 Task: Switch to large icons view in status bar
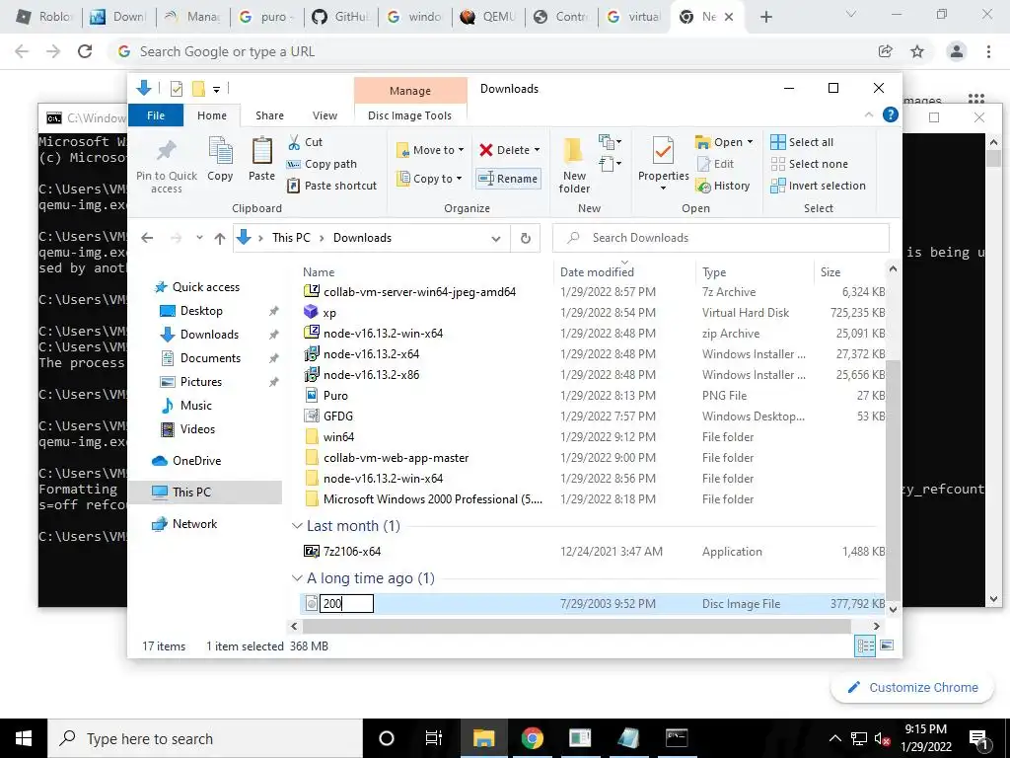click(887, 645)
